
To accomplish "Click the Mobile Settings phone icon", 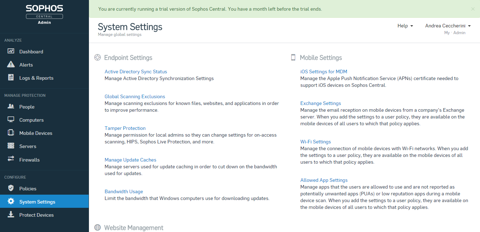I will tap(293, 57).
